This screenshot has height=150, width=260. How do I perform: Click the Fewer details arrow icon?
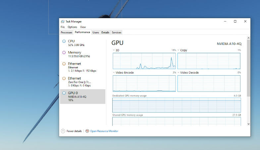pos(63,131)
